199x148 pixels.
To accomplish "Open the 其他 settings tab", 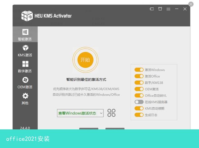I will pyautogui.click(x=25, y=99).
